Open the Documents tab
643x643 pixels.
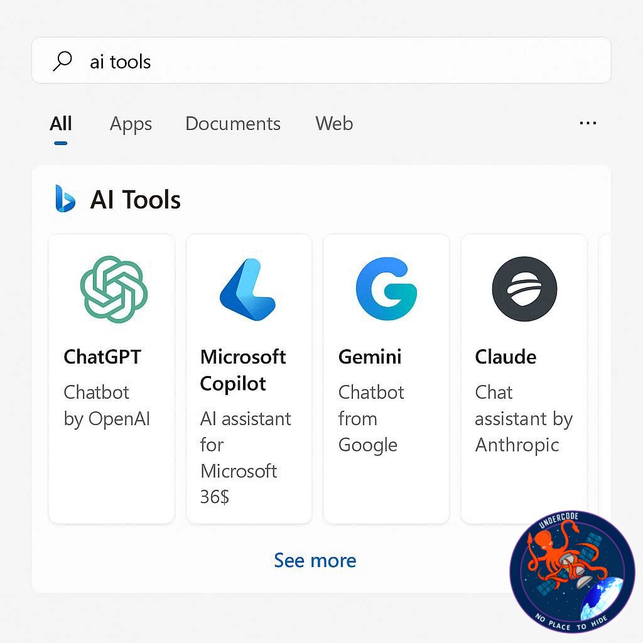233,124
